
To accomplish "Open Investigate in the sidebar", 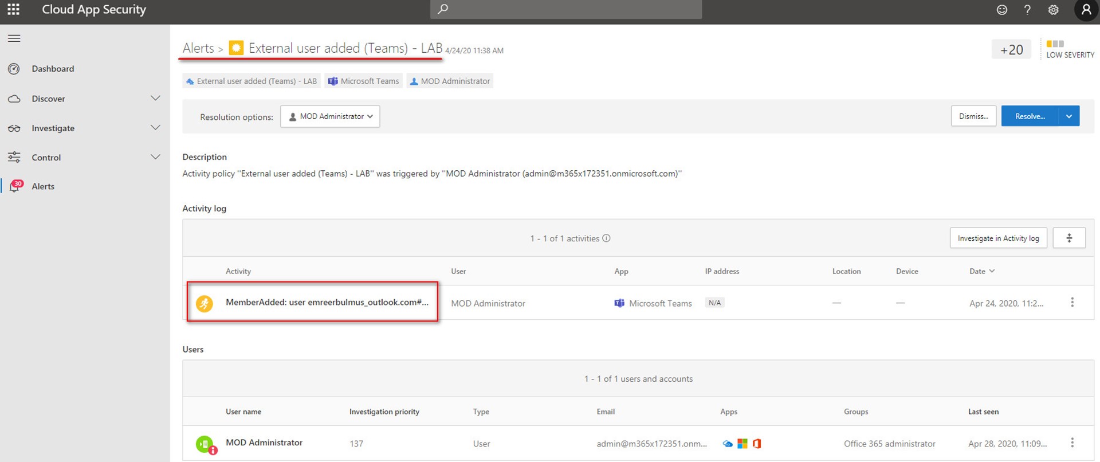I will [53, 128].
